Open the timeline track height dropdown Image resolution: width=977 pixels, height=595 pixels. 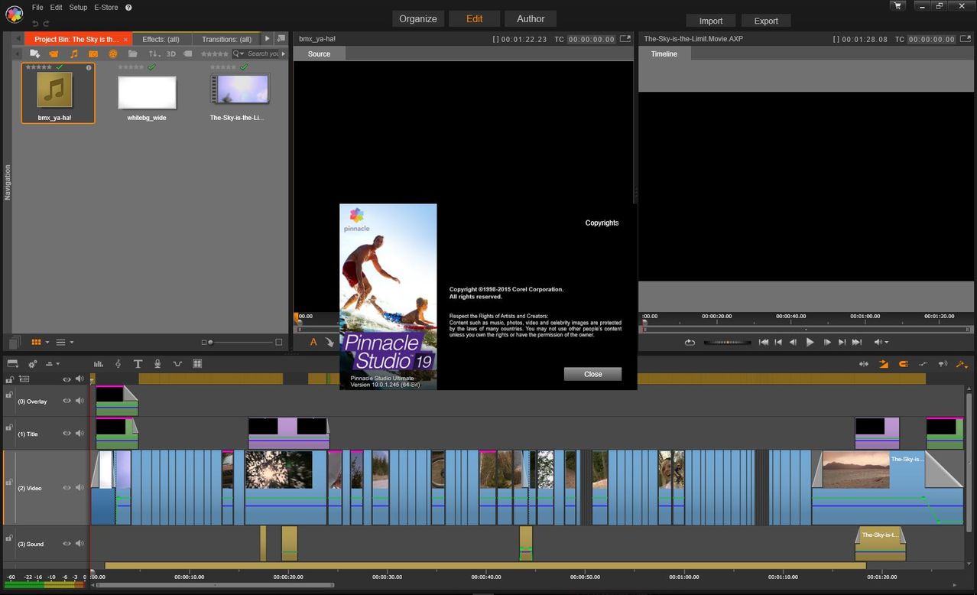53,364
